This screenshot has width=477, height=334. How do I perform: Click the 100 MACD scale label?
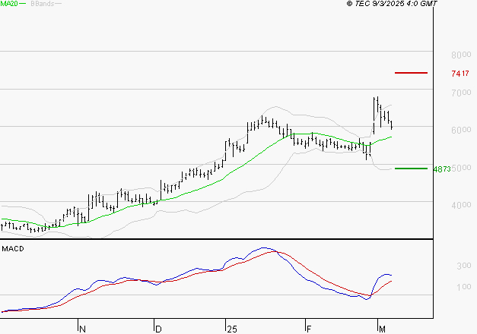(x=464, y=287)
